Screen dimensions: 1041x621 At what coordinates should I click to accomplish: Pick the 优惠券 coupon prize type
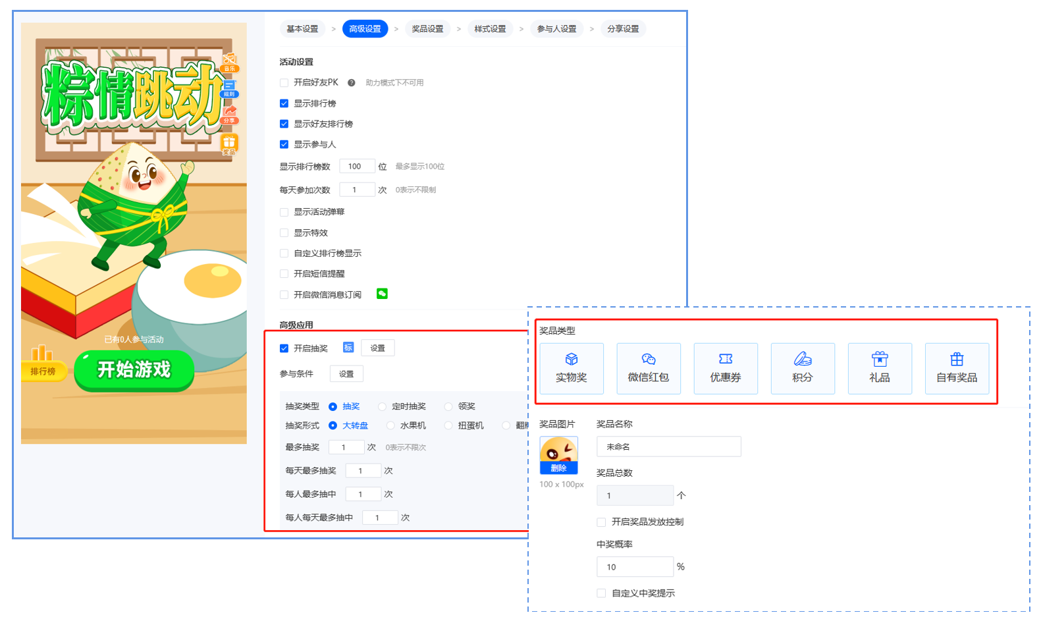(x=726, y=368)
